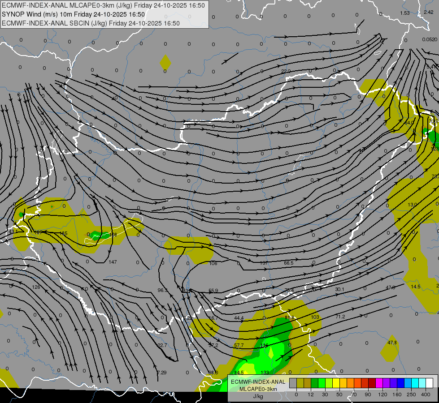
Task: Click the legend scale label 160
Action: point(397,394)
